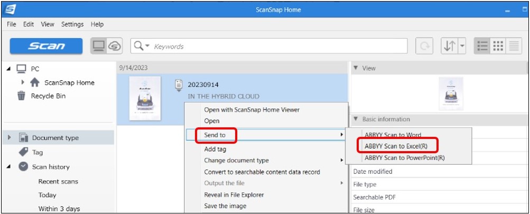Select Today scan history filter
530x214 pixels.
coord(47,195)
